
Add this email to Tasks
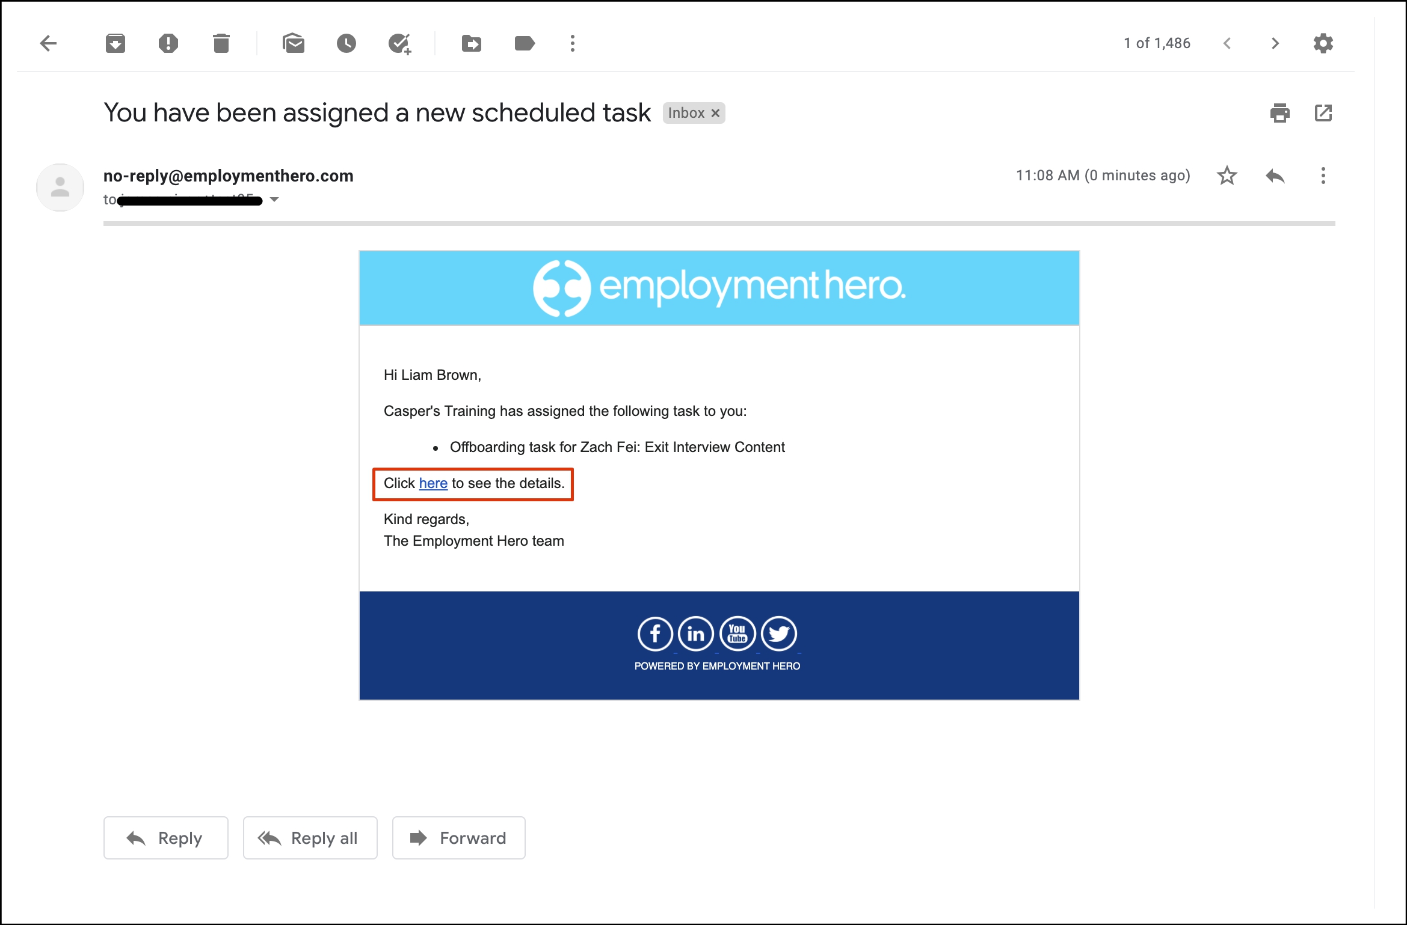[x=399, y=43]
